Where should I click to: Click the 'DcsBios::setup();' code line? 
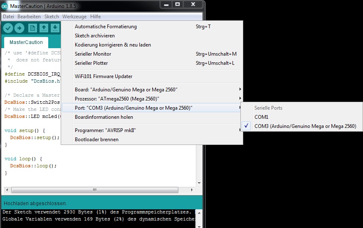tap(35, 137)
